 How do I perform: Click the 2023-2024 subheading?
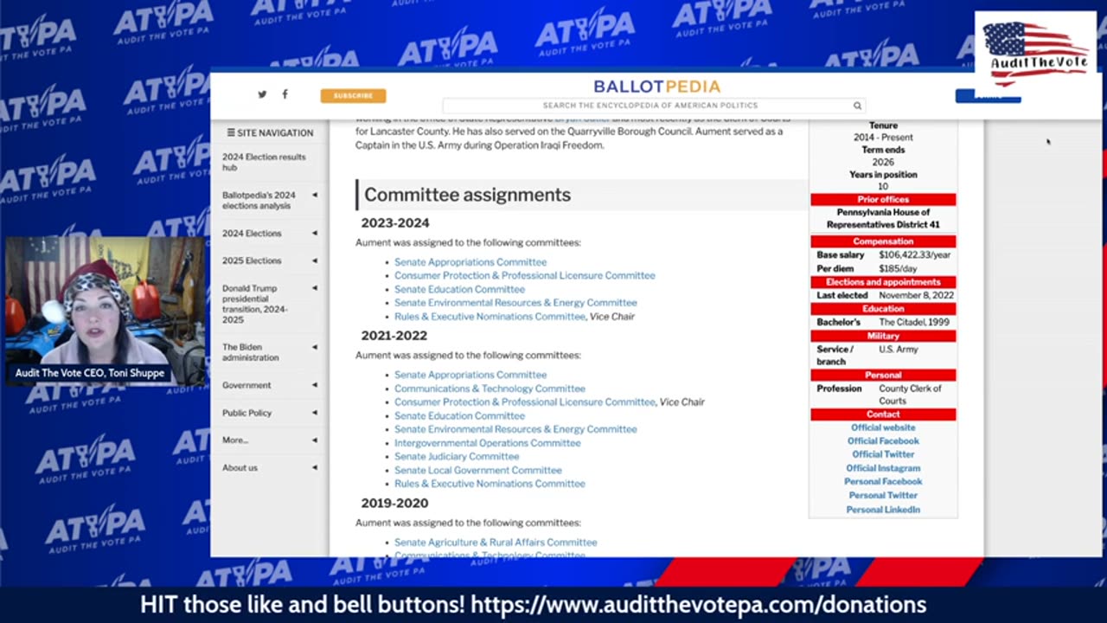coord(395,223)
